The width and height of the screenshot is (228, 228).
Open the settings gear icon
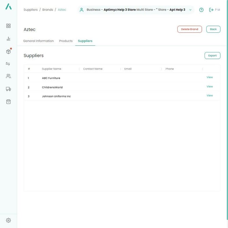click(9, 220)
